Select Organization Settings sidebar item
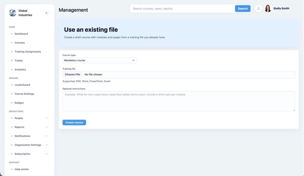The width and height of the screenshot is (304, 176). [28, 145]
